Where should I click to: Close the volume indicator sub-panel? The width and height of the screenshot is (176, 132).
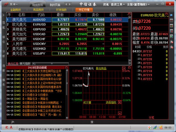coord(120,102)
